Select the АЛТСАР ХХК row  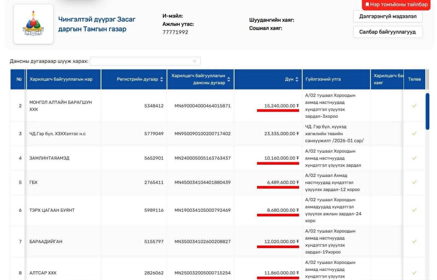218,270
